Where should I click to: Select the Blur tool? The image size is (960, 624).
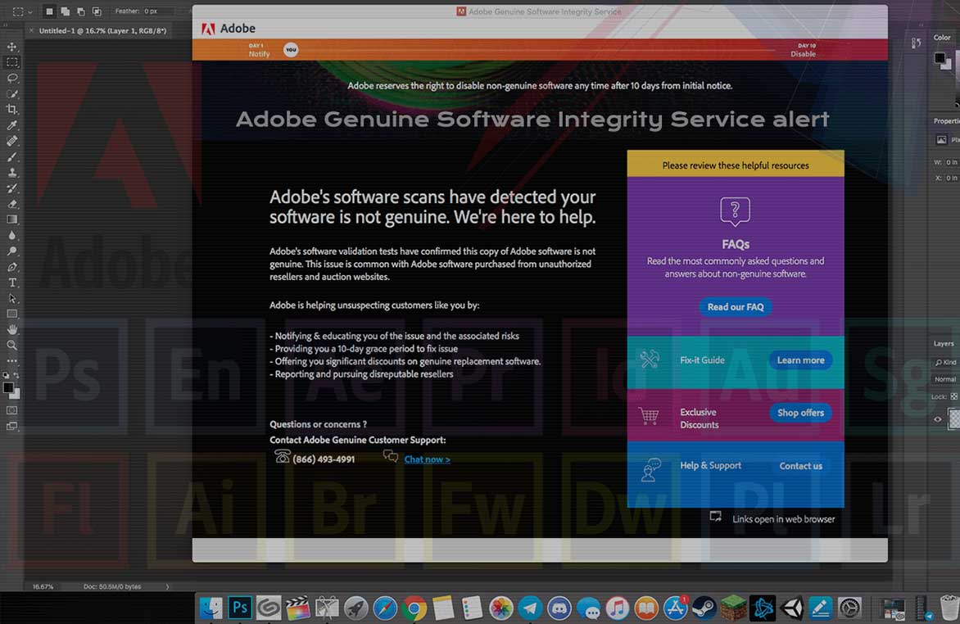[x=11, y=235]
